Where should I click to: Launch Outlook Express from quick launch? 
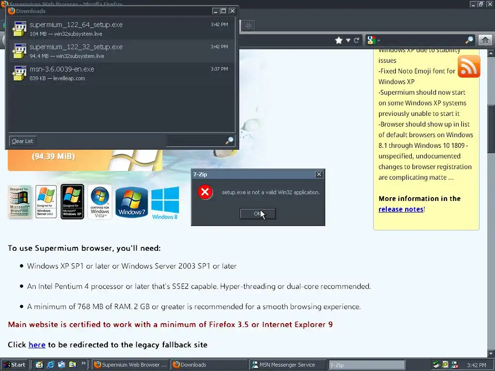tap(61, 365)
